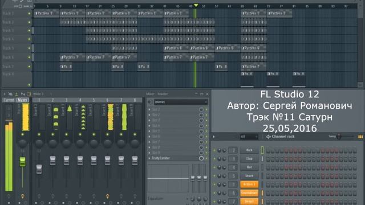Open the Kick channel button
This screenshot has height=205, width=365.
tap(249, 150)
